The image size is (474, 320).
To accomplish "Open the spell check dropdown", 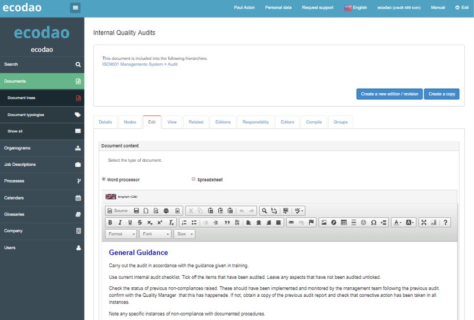I will click(299, 211).
